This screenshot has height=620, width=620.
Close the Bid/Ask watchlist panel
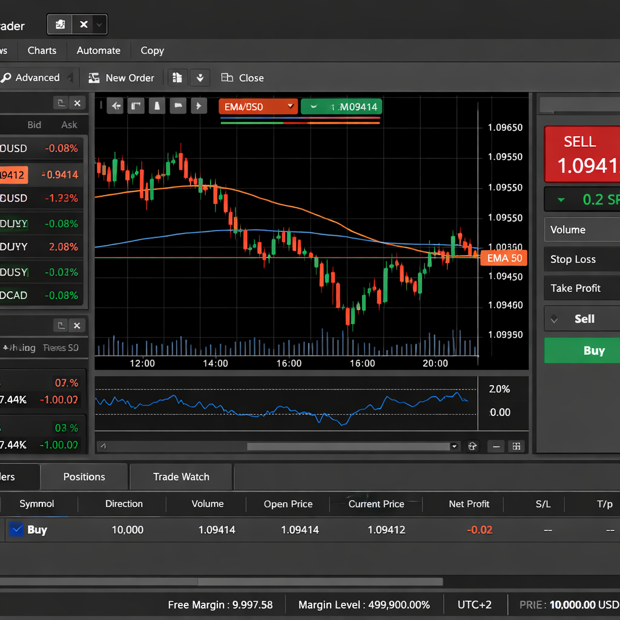pos(77,103)
